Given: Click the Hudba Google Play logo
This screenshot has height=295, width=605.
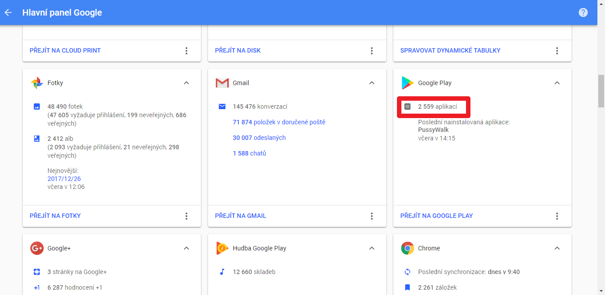Looking at the screenshot, I should pos(222,248).
